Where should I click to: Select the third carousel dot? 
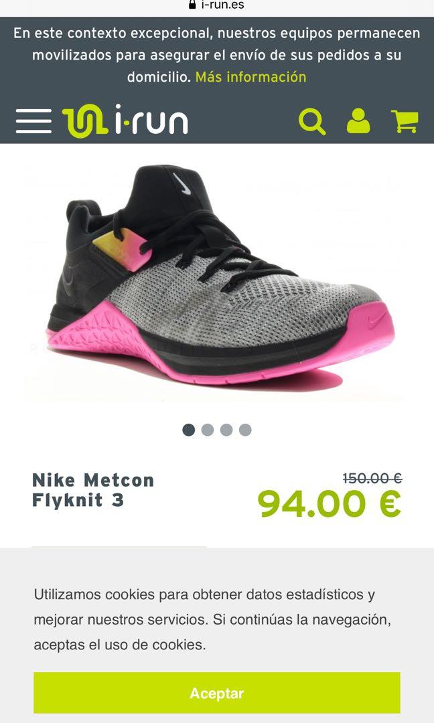point(226,430)
